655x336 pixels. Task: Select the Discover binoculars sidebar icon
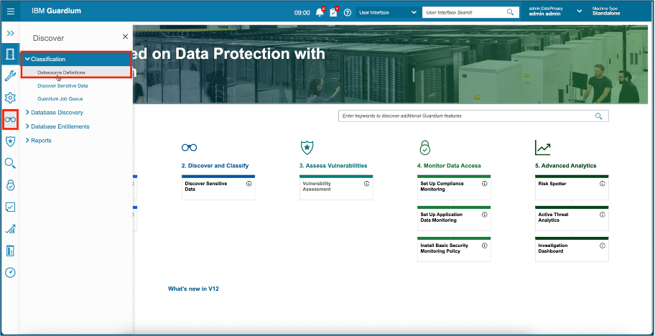click(x=11, y=120)
